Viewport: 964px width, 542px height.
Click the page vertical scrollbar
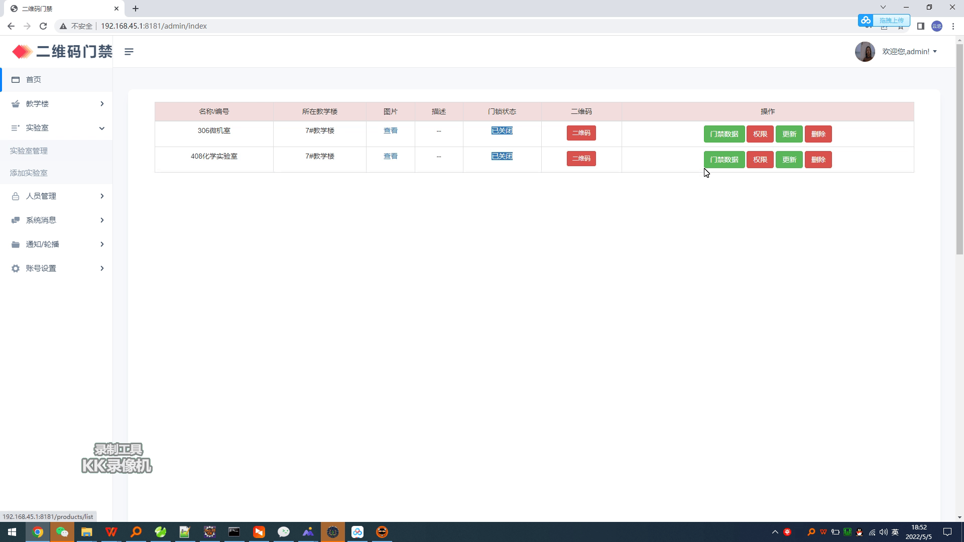pos(959,150)
